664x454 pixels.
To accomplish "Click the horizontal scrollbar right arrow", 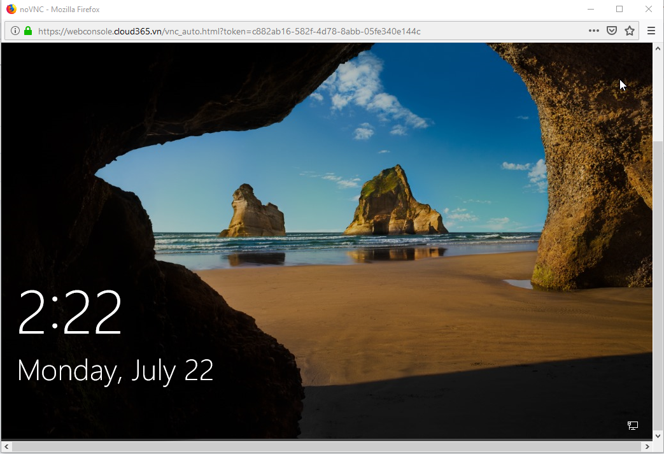I will [x=647, y=446].
